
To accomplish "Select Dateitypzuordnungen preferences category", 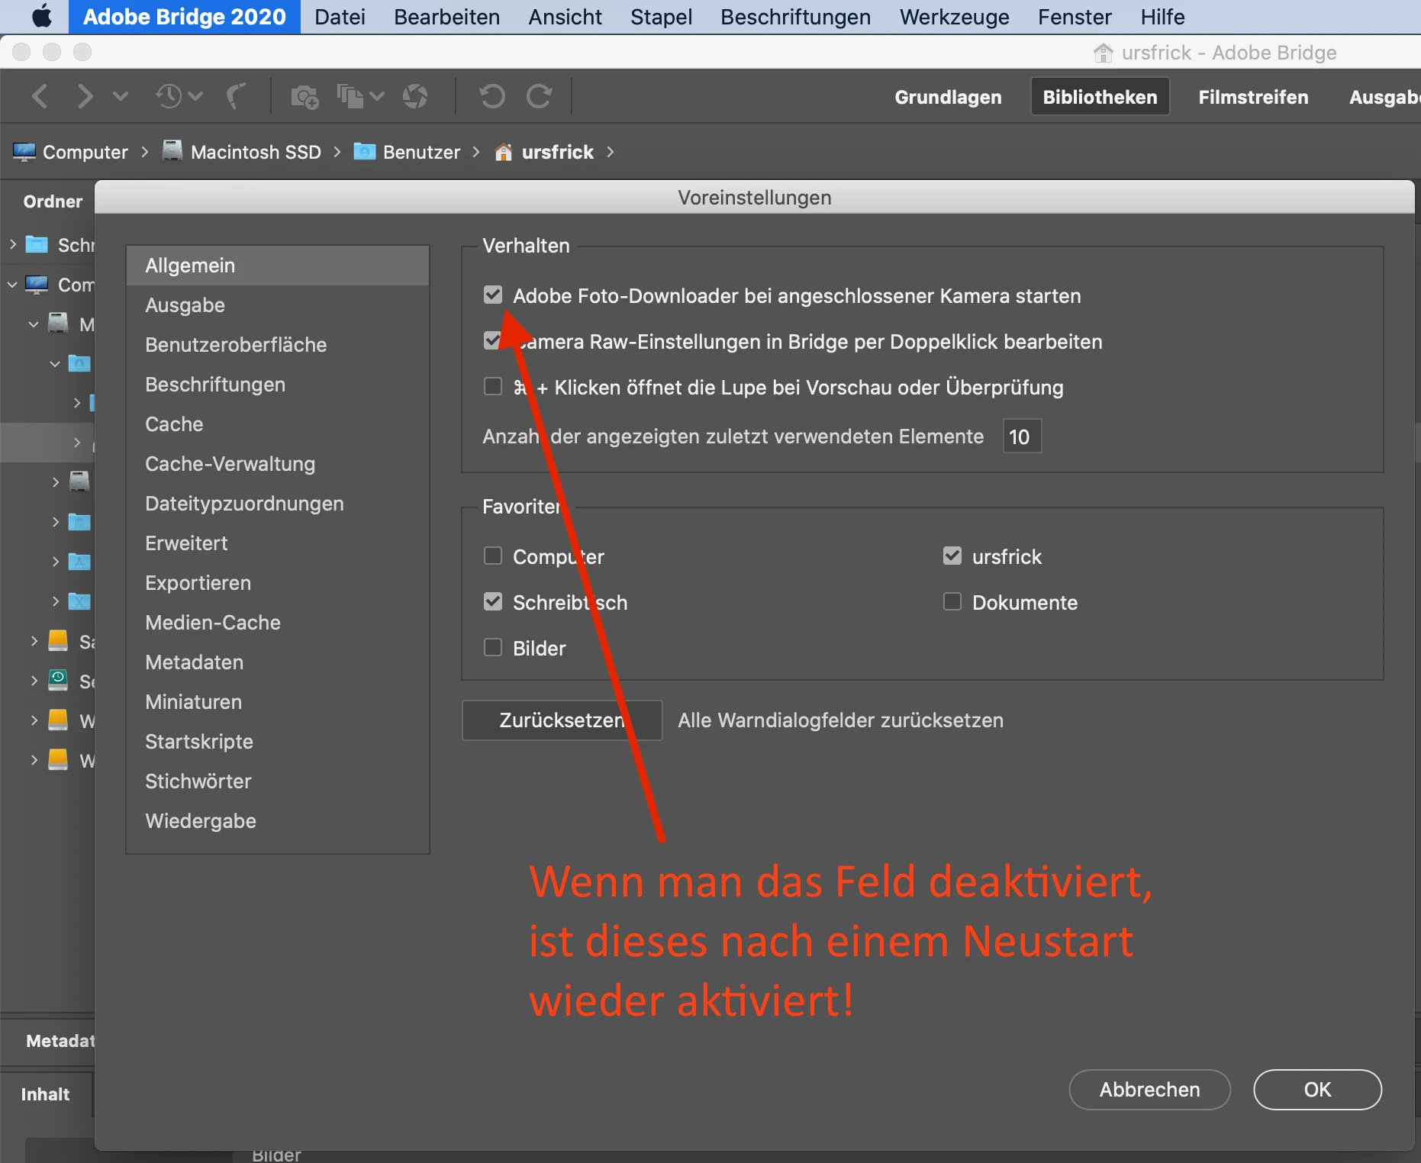I will (278, 504).
